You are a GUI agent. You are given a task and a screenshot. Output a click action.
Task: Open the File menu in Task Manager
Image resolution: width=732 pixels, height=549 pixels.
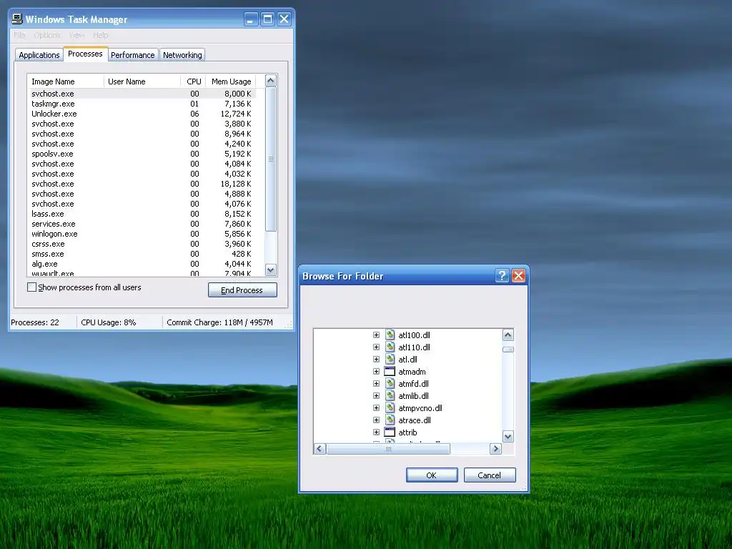19,35
